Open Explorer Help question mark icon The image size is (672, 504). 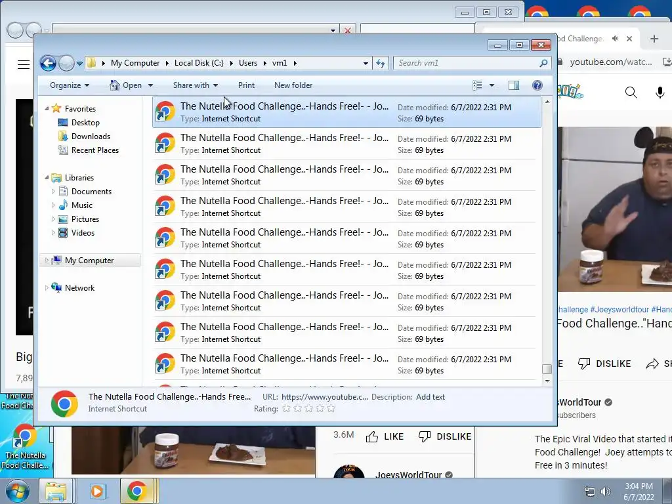click(537, 85)
